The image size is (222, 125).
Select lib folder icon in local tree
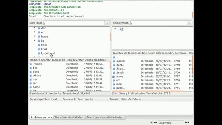point(39,41)
